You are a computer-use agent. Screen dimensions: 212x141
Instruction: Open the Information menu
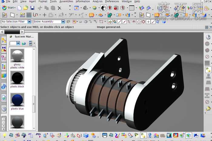click(x=83, y=1)
